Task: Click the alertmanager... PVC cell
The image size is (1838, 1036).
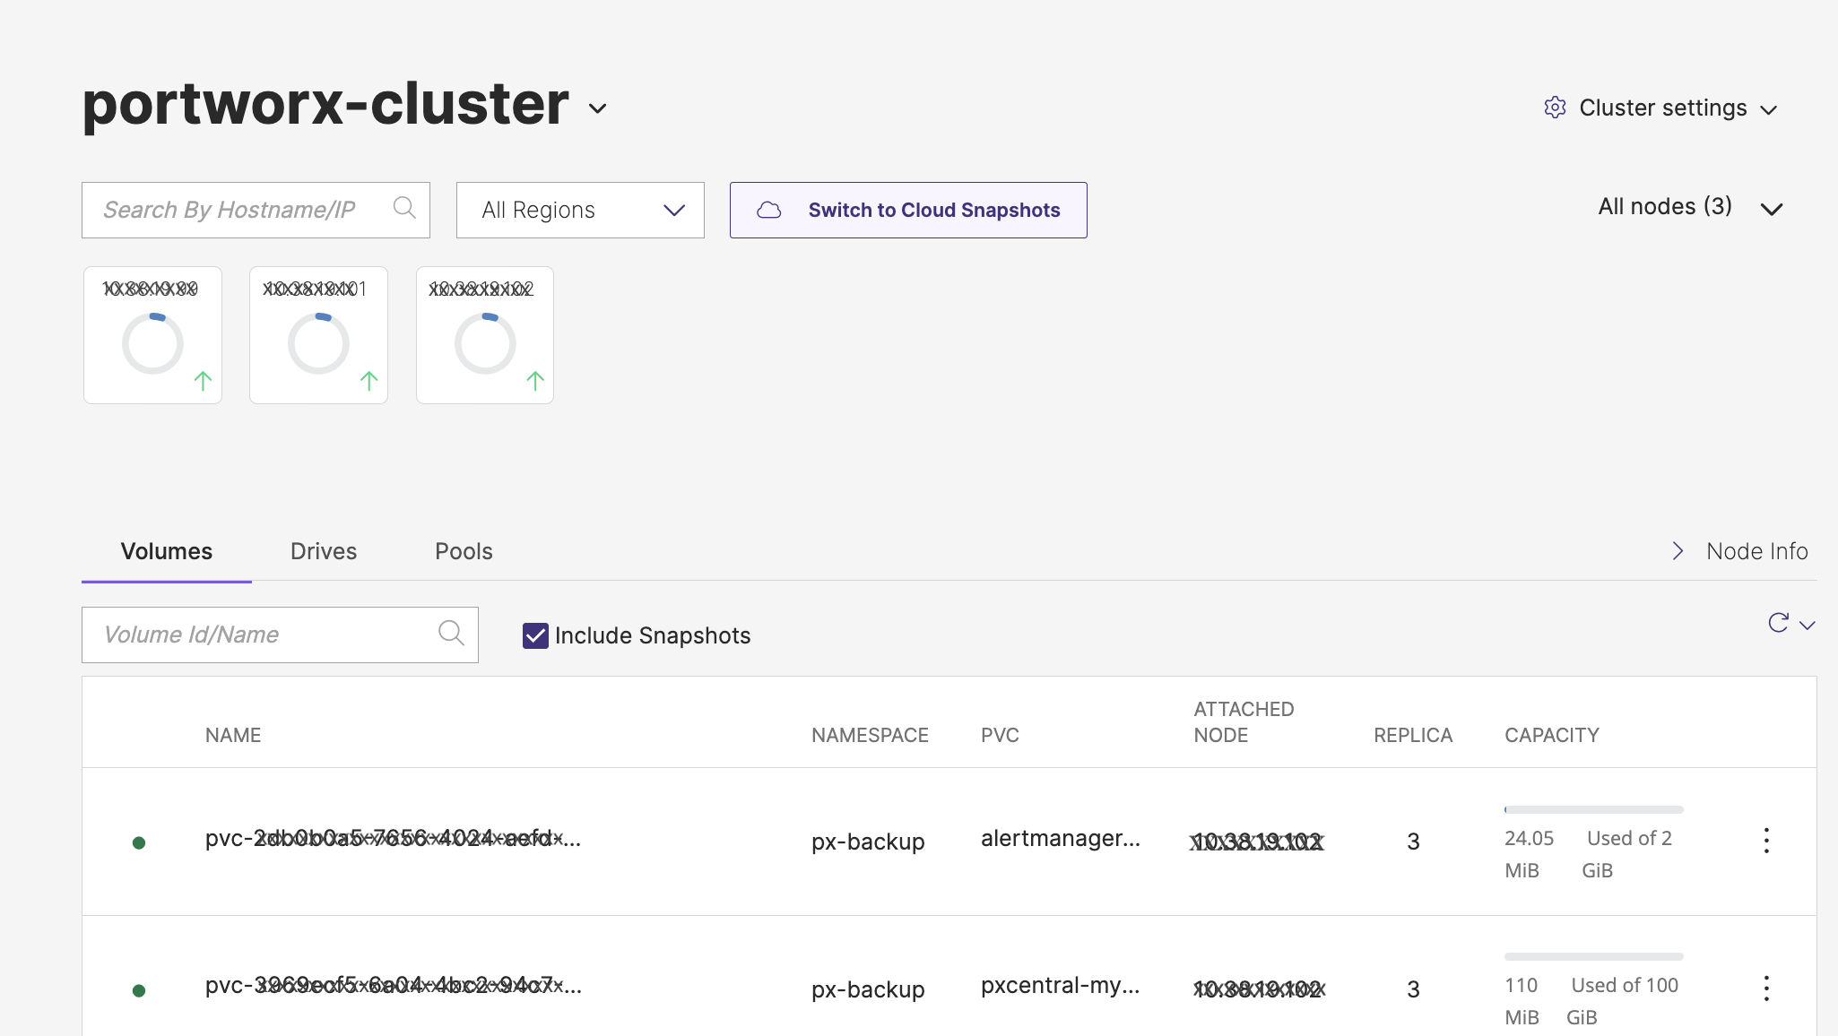Action: 1061,838
